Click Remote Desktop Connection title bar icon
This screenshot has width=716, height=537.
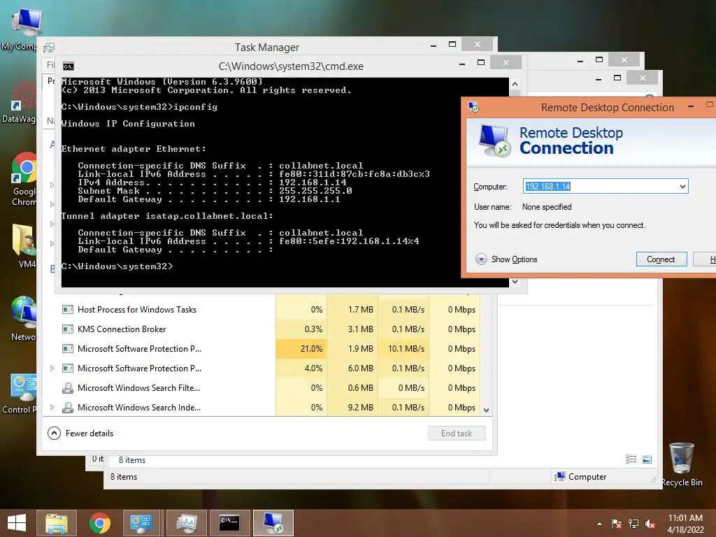tap(473, 107)
